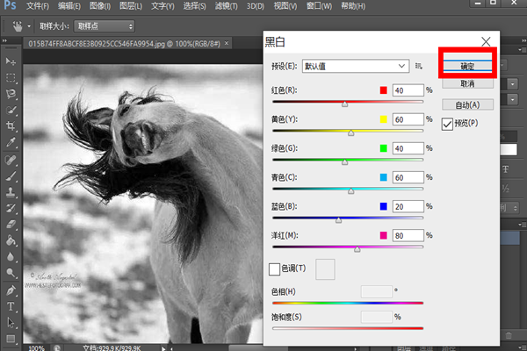Click the 取消 cancel button
This screenshot has height=351, width=527.
pos(467,83)
